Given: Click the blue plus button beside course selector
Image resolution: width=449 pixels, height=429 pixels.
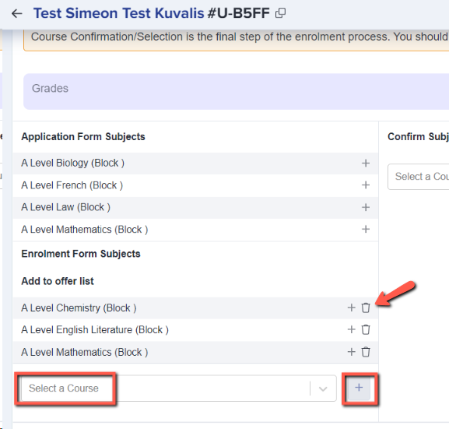Looking at the screenshot, I should tap(359, 388).
